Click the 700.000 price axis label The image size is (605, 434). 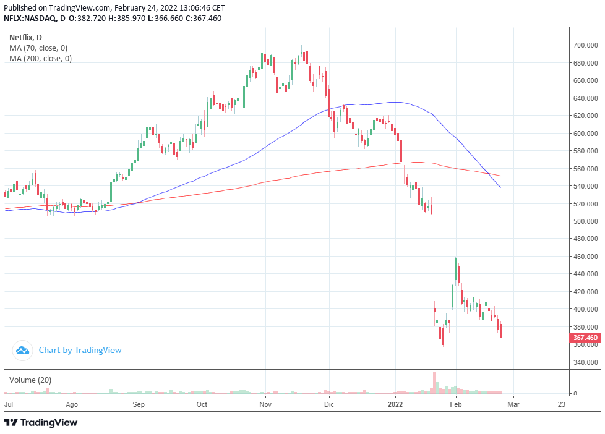pos(586,45)
